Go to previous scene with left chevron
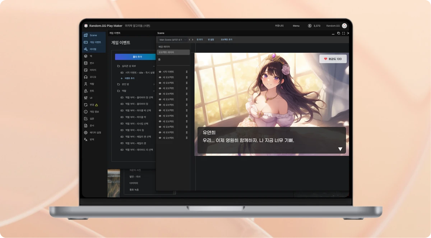Screen dimensions: 431x238 [190, 40]
